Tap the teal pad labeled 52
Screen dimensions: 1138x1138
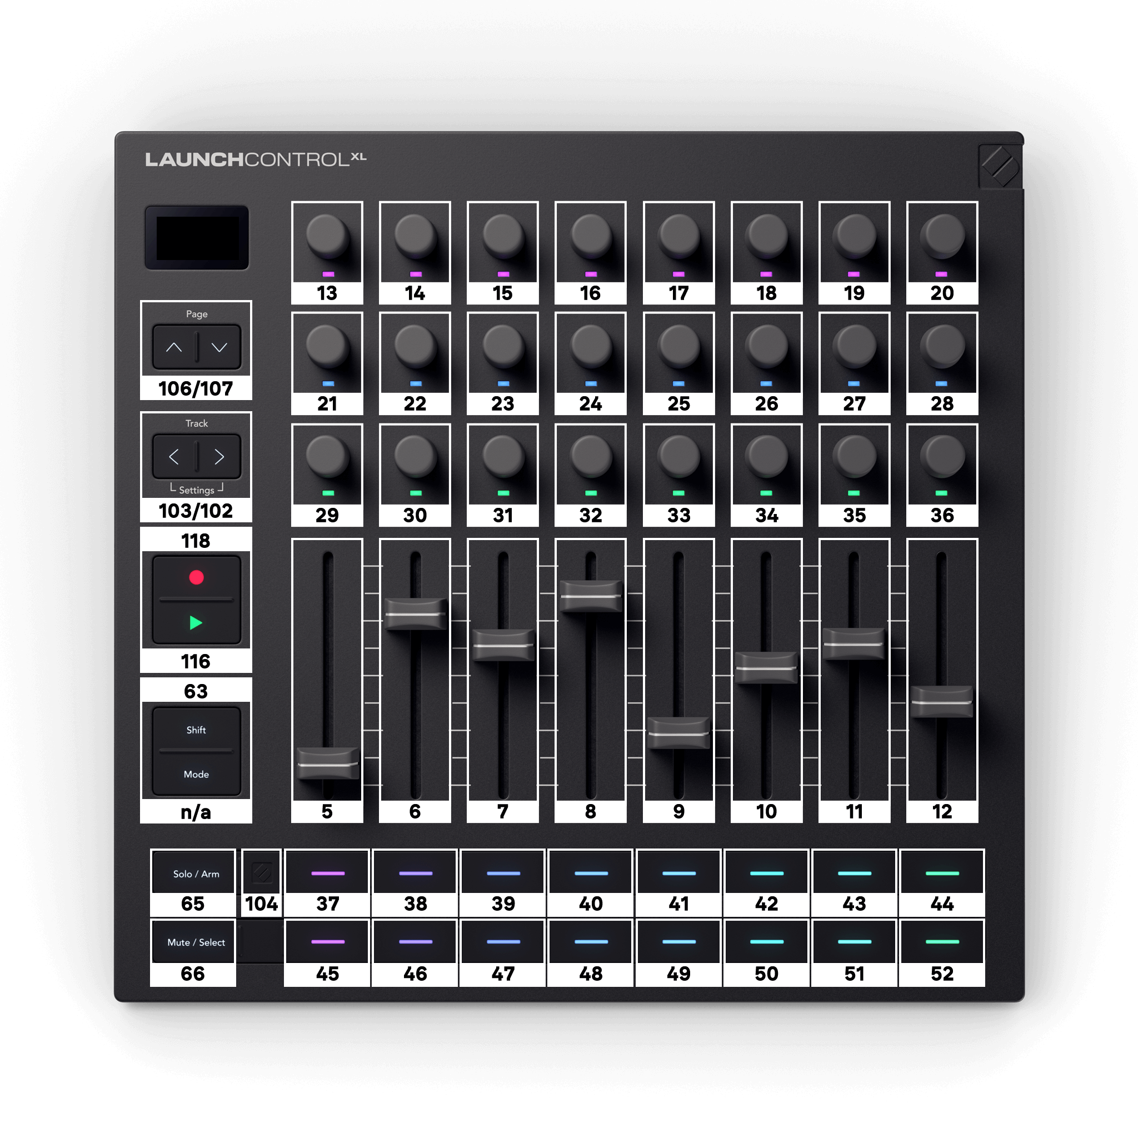pos(942,941)
